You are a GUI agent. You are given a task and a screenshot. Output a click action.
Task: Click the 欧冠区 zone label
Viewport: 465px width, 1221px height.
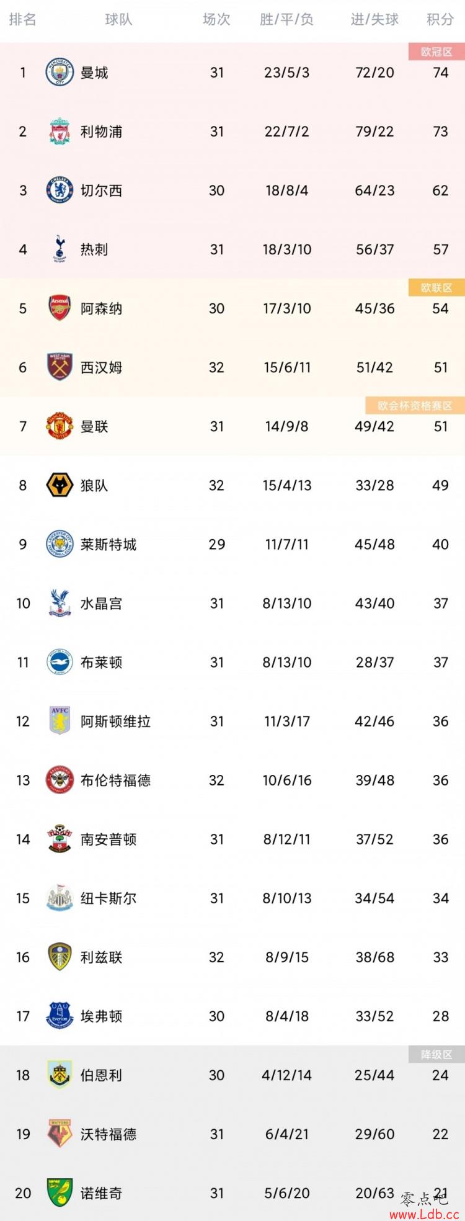pos(436,52)
